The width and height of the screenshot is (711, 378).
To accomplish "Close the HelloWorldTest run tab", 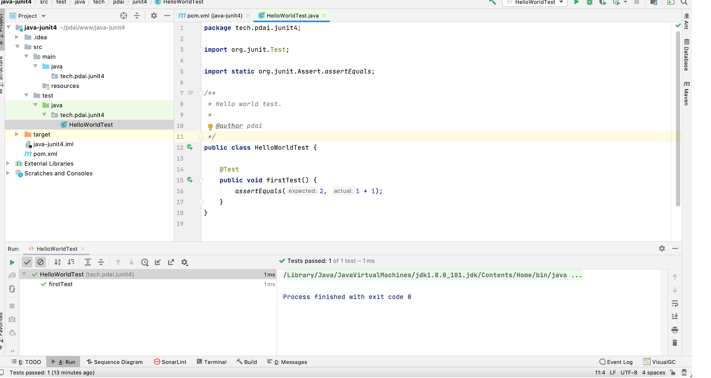I will pyautogui.click(x=83, y=249).
